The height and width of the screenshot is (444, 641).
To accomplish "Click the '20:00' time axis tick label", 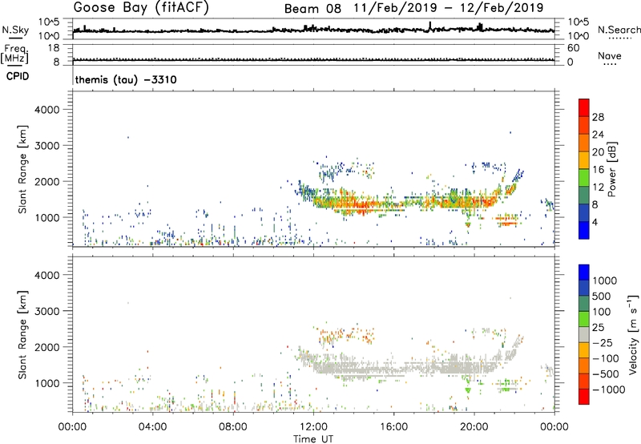I will [x=474, y=427].
